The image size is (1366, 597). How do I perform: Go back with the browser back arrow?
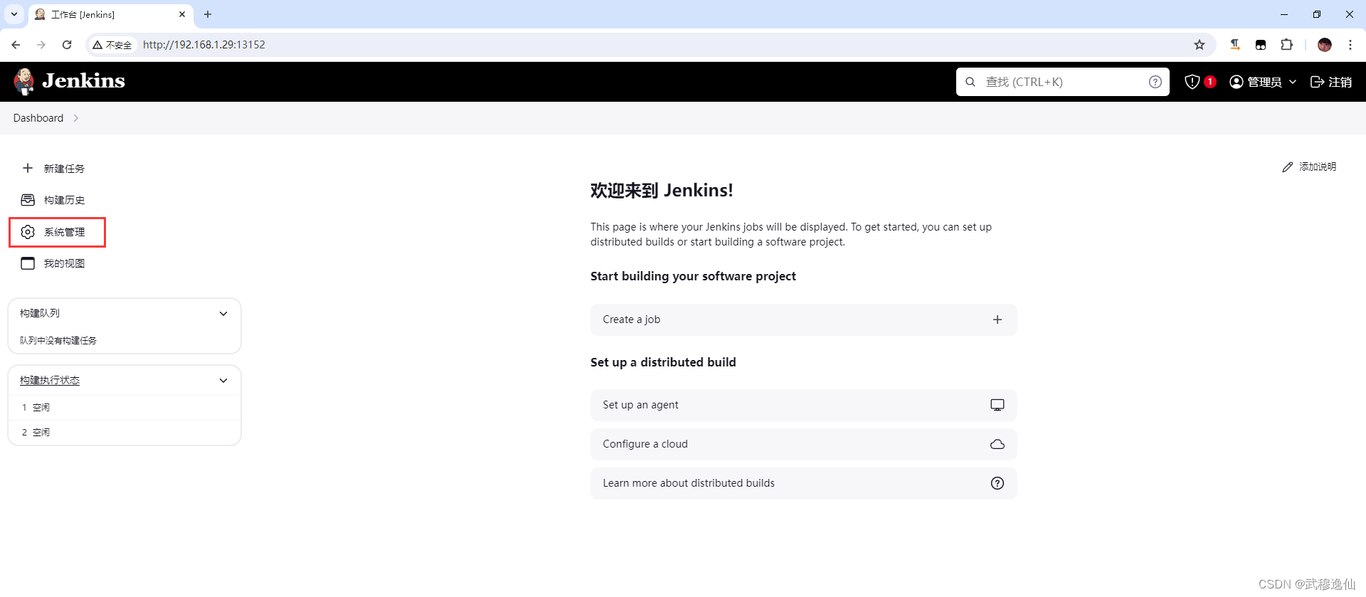(16, 45)
